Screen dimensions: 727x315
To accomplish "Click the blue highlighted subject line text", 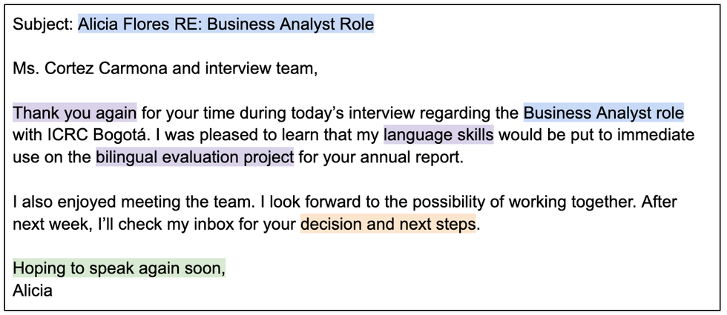I will click(x=226, y=24).
